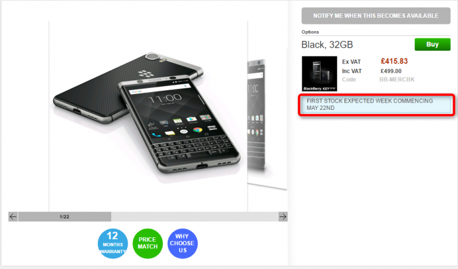The height and width of the screenshot is (269, 458).
Task: Click the empty gallery scrollbar track
Action: (x=194, y=217)
